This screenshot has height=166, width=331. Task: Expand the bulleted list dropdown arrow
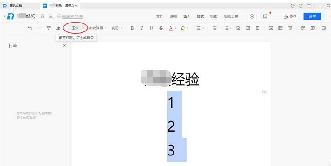(x=219, y=28)
